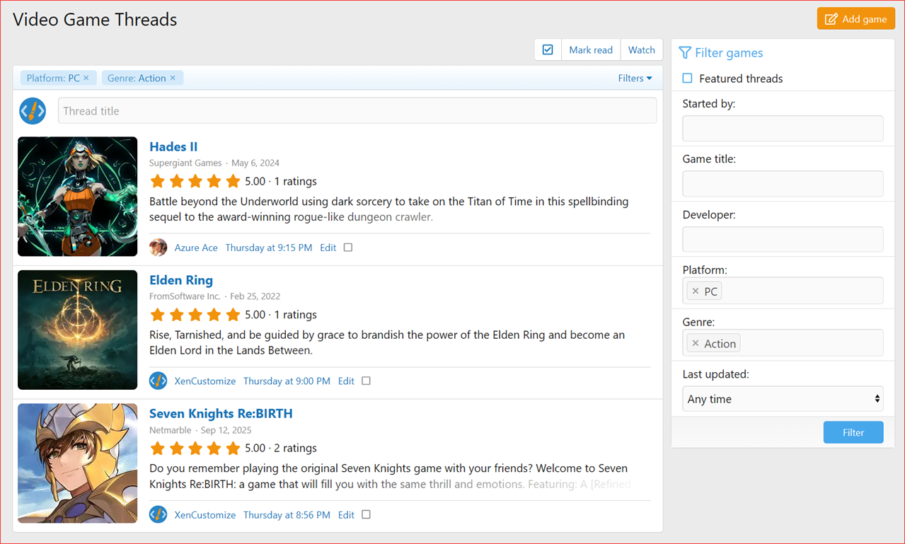The width and height of the screenshot is (905, 544).
Task: Edit the Hades II thread
Action: pyautogui.click(x=328, y=248)
